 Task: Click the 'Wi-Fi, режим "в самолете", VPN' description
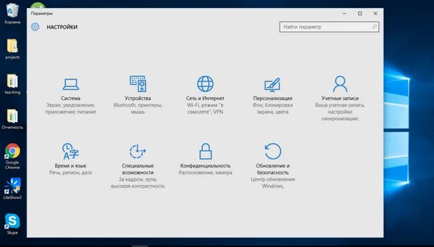click(x=205, y=108)
